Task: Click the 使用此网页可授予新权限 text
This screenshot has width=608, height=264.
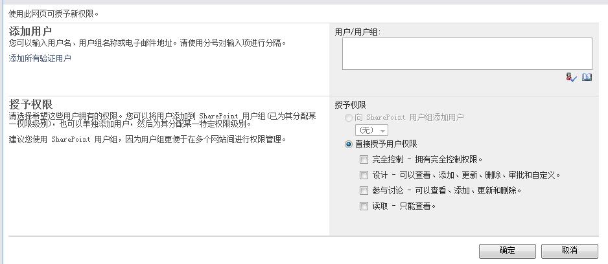Action: 54,15
